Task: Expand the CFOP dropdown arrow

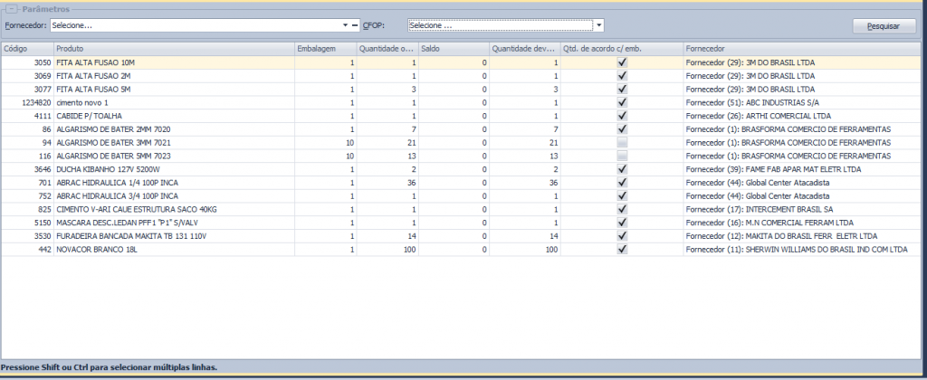Action: pos(598,25)
